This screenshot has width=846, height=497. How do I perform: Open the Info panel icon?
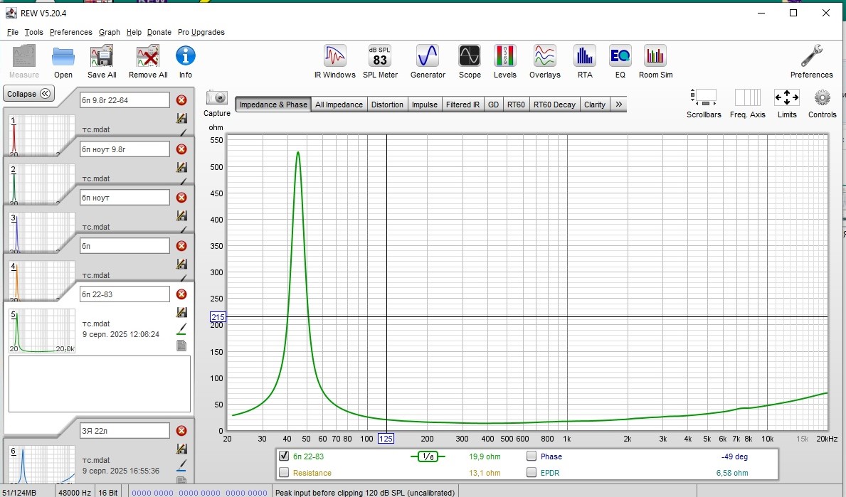185,56
